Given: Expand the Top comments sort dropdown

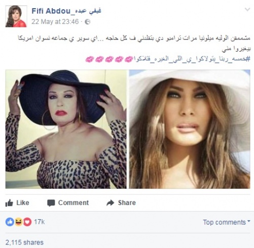Looking at the screenshot, I should [227, 222].
